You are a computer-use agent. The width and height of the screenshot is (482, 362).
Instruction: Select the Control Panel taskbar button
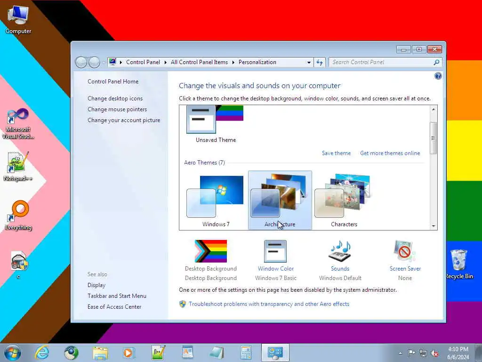[275, 353]
